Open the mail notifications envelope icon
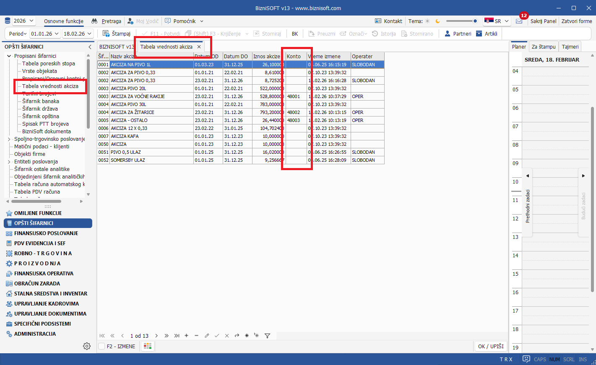This screenshot has width=596, height=365. tap(519, 21)
